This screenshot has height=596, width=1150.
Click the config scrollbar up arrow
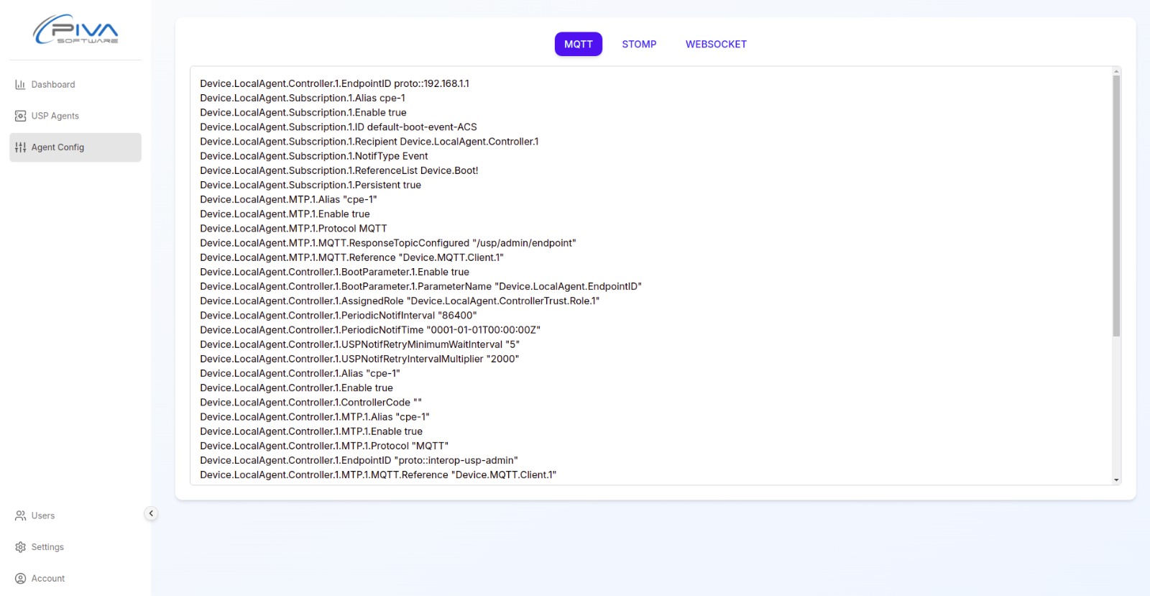[1116, 71]
